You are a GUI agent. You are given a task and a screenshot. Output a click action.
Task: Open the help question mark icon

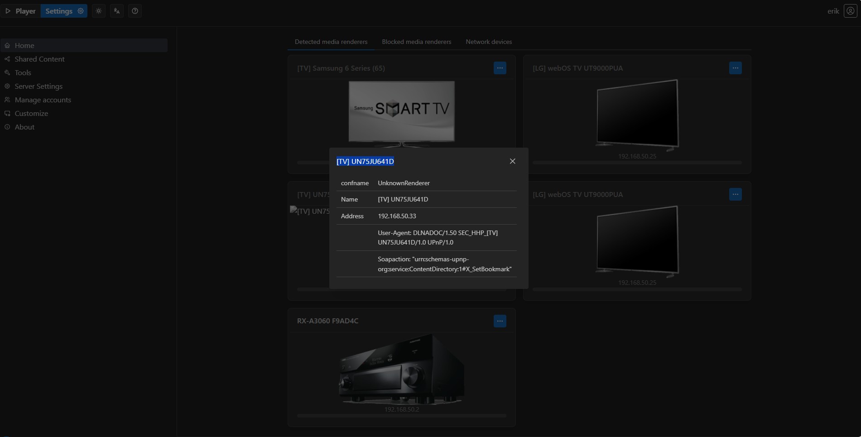pos(135,11)
